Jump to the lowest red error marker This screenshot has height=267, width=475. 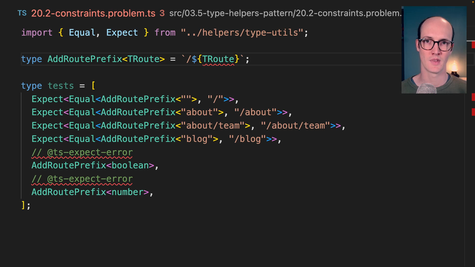click(x=473, y=112)
